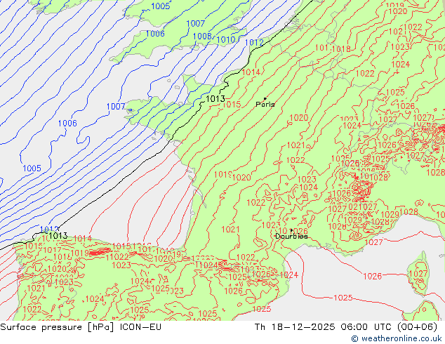
Task: Click the 'Surface pressure [hPa] ICON-EU' title
Action: pyautogui.click(x=81, y=327)
